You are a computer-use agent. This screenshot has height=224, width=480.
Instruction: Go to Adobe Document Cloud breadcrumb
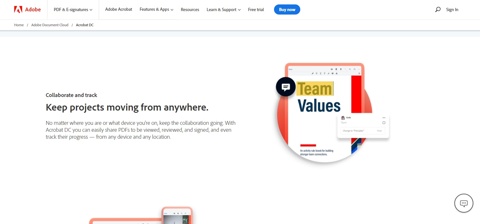[50, 25]
